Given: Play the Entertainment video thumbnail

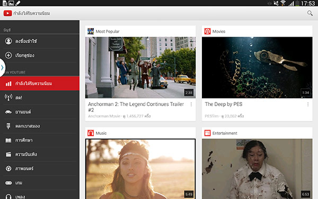Looking at the screenshot, I should (x=257, y=169).
